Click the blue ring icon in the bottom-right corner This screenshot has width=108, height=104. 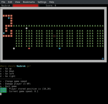coord(103,59)
